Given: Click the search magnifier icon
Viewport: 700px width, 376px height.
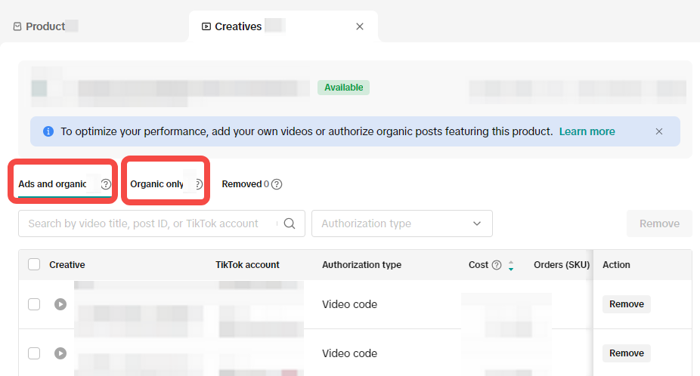Looking at the screenshot, I should tap(290, 223).
